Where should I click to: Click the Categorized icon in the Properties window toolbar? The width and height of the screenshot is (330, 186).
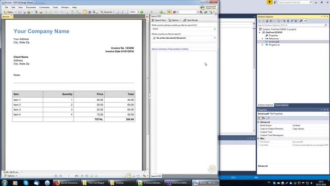[259, 118]
